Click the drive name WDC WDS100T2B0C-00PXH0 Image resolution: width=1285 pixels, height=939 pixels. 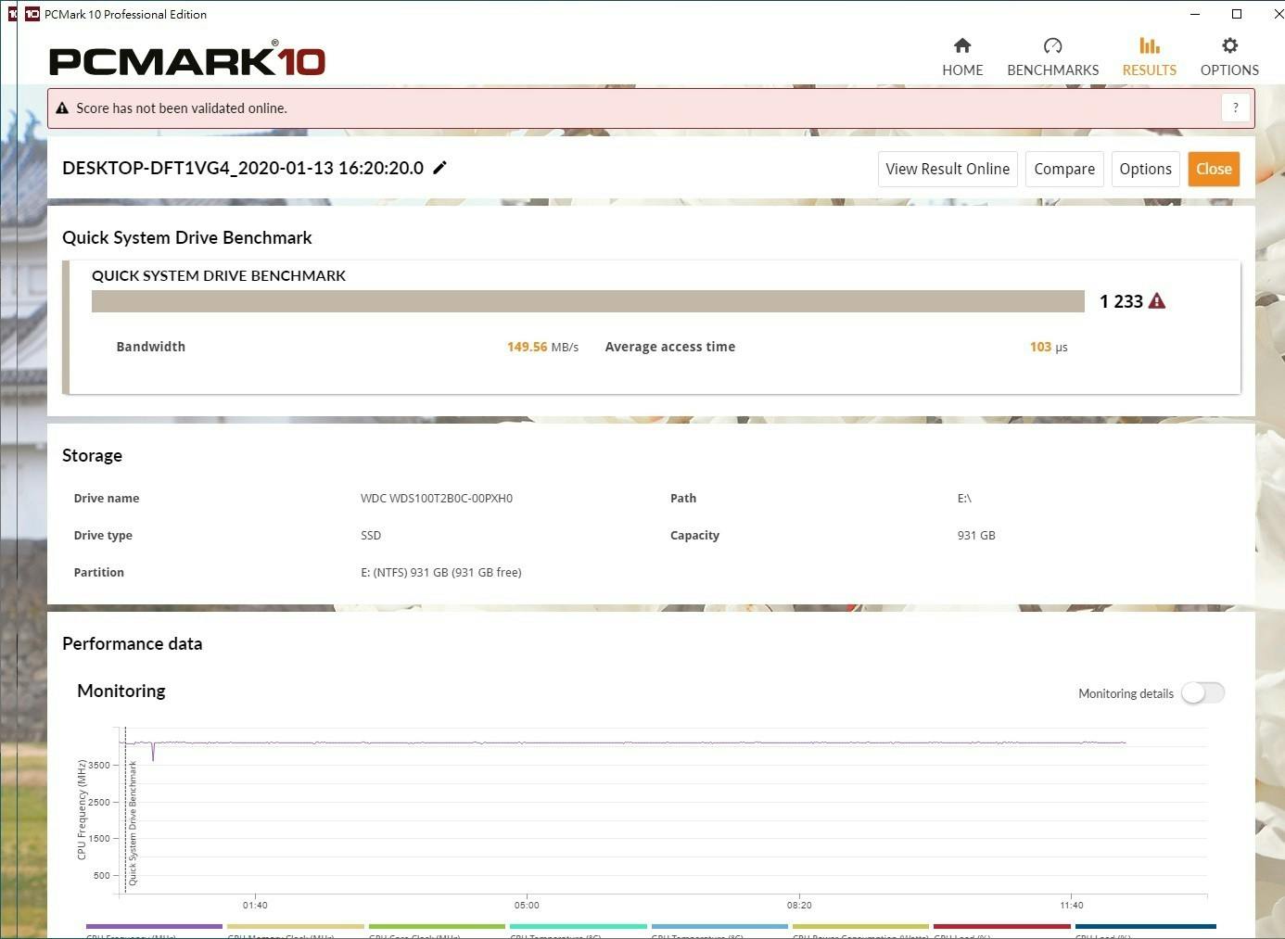pos(437,498)
